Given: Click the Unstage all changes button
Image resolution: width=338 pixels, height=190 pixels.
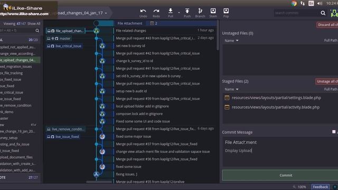Looking at the screenshot, I should point(327,81).
